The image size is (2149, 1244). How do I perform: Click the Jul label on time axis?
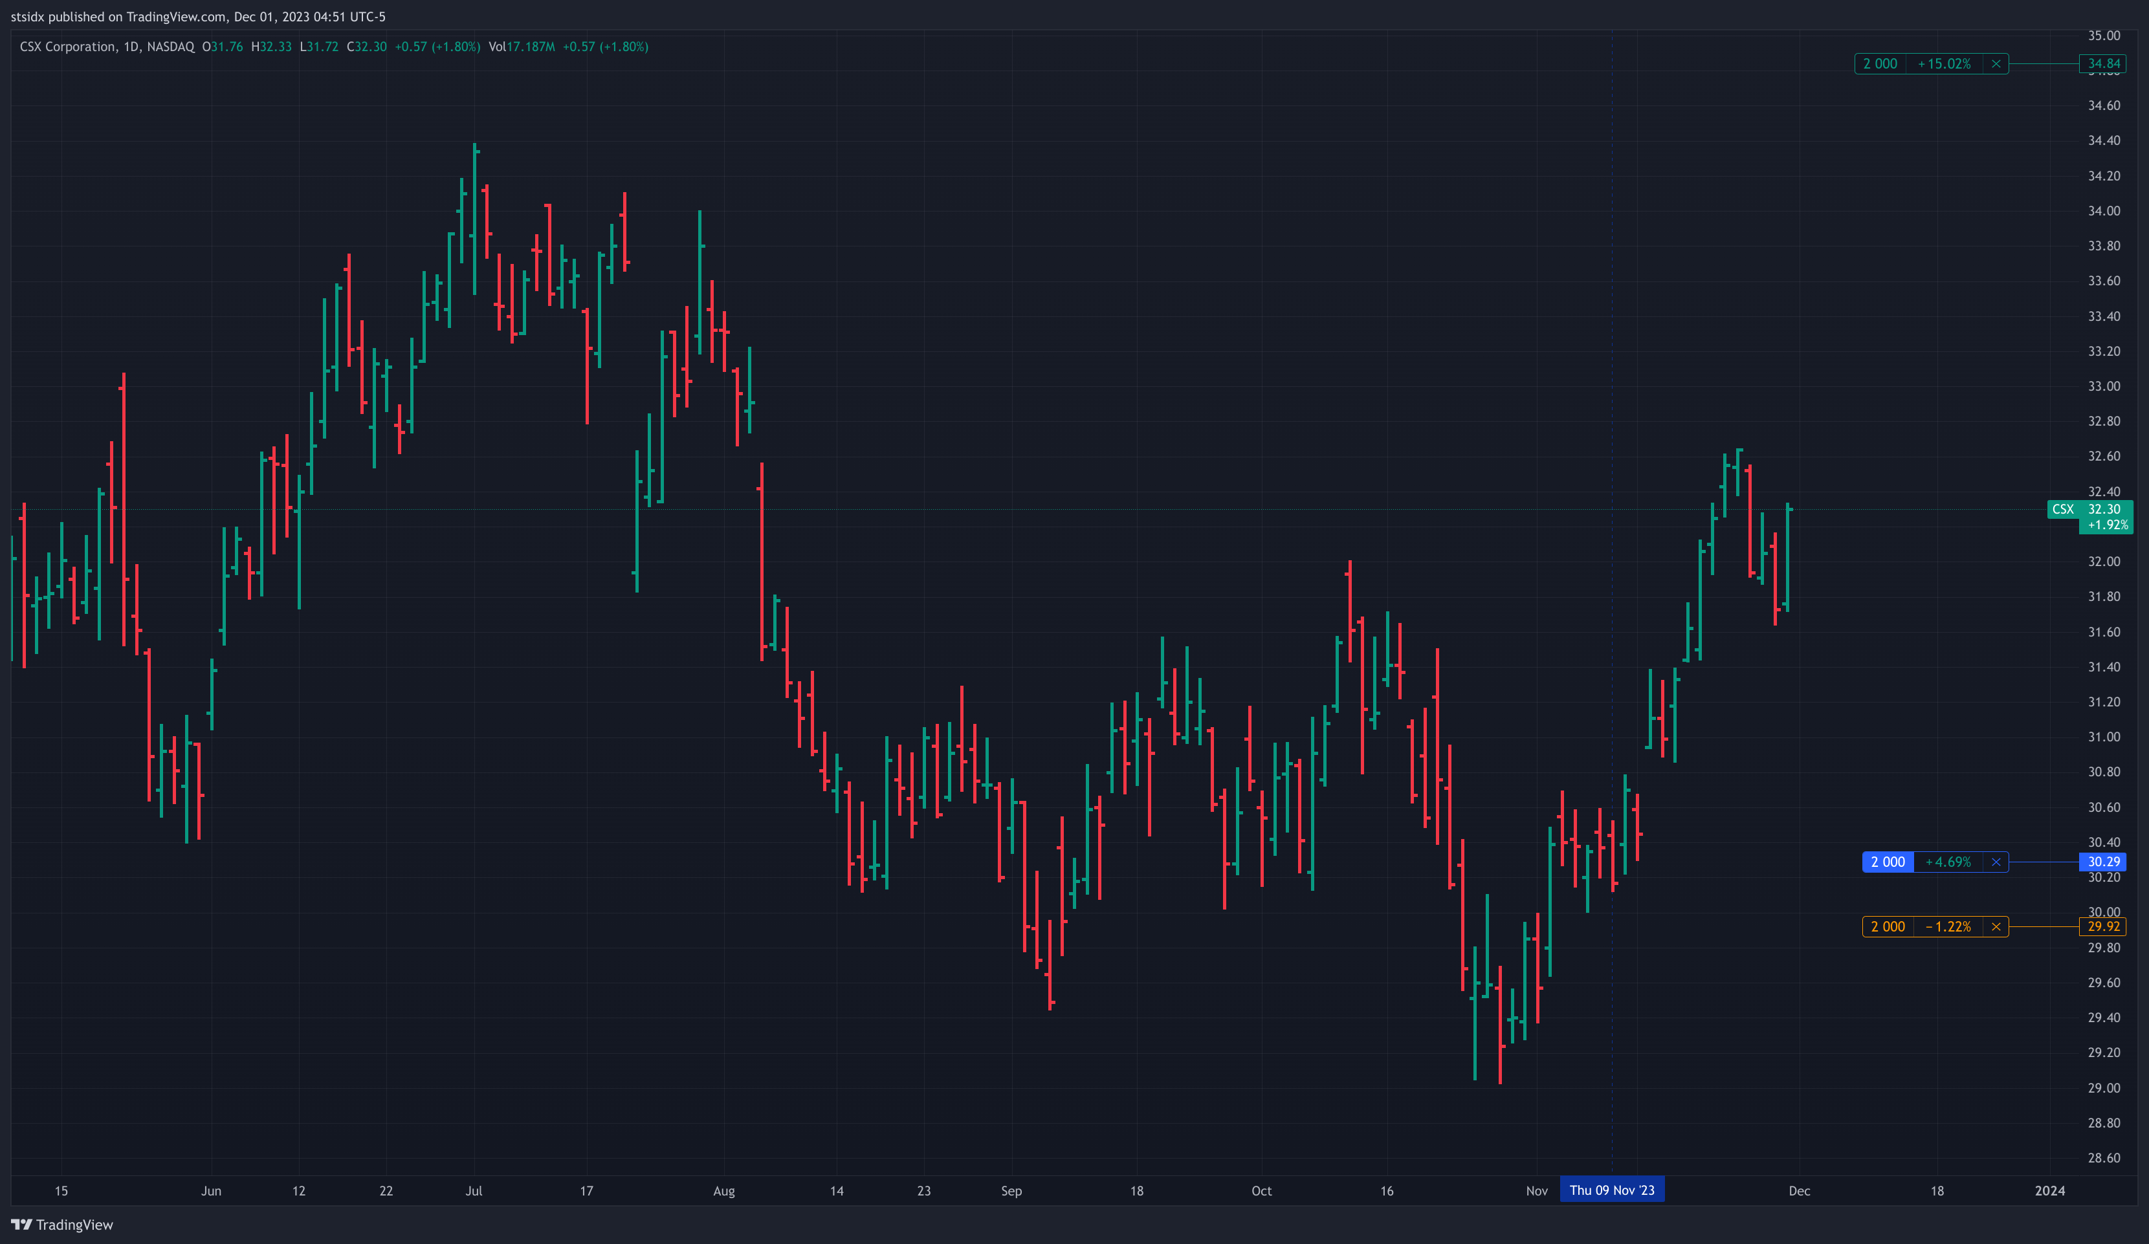pyautogui.click(x=473, y=1191)
